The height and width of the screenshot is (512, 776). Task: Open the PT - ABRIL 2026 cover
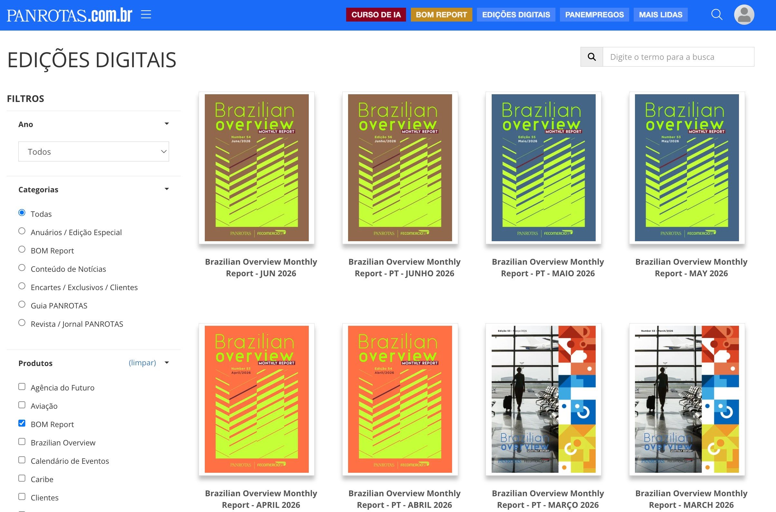400,399
